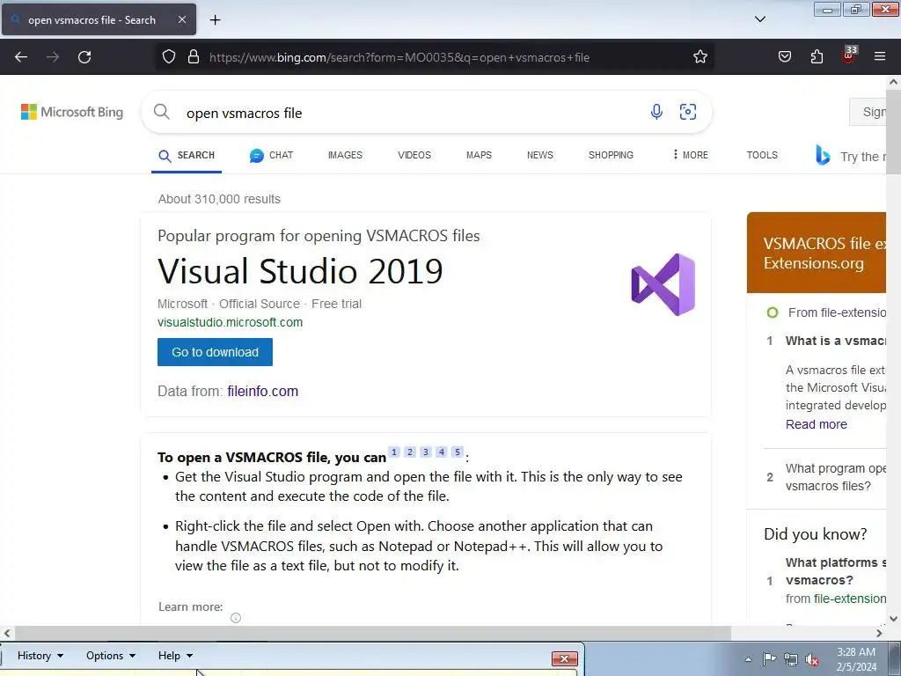Click horizontal scrollbar left arrow
The image size is (901, 676).
[x=7, y=634]
